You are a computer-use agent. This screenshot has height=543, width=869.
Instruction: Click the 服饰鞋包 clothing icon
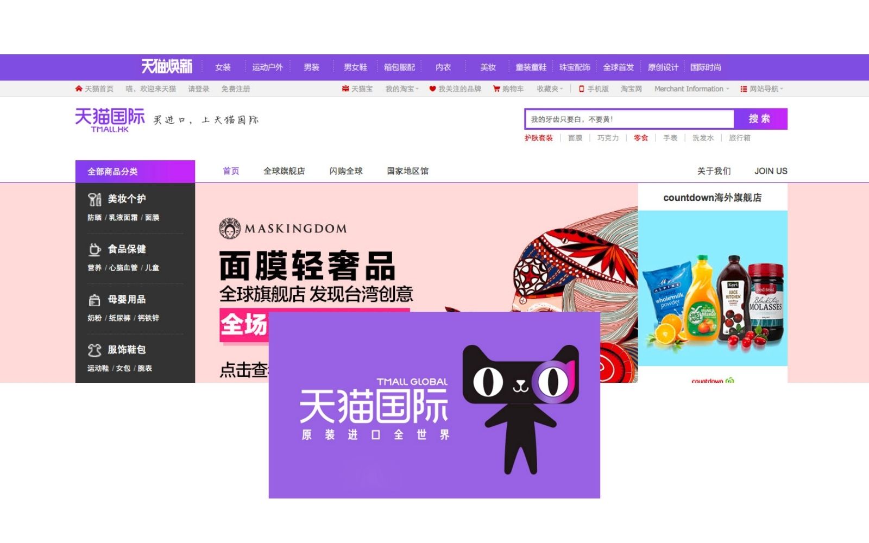tap(96, 350)
